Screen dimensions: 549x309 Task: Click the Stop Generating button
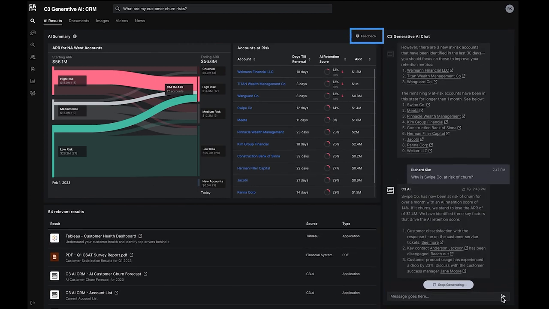448,285
